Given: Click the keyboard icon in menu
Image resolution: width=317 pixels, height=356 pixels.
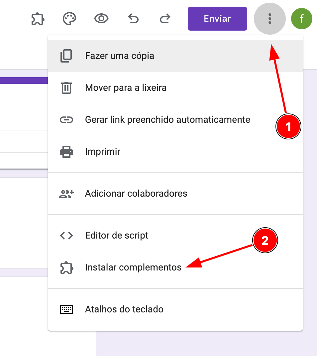Looking at the screenshot, I should coord(66,309).
